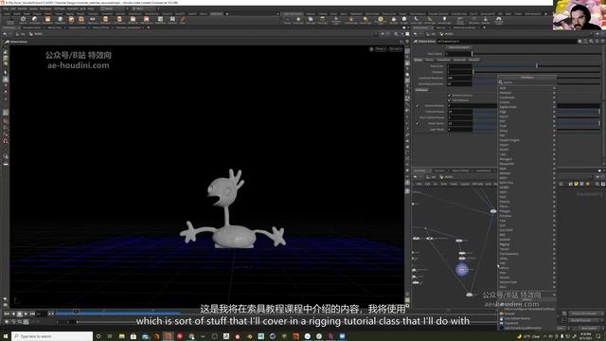Switch to the Solver tab of Vellum Solver

[419, 60]
